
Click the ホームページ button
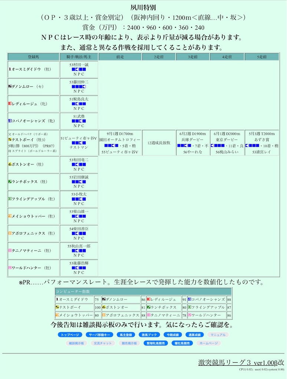pyautogui.click(x=208, y=343)
